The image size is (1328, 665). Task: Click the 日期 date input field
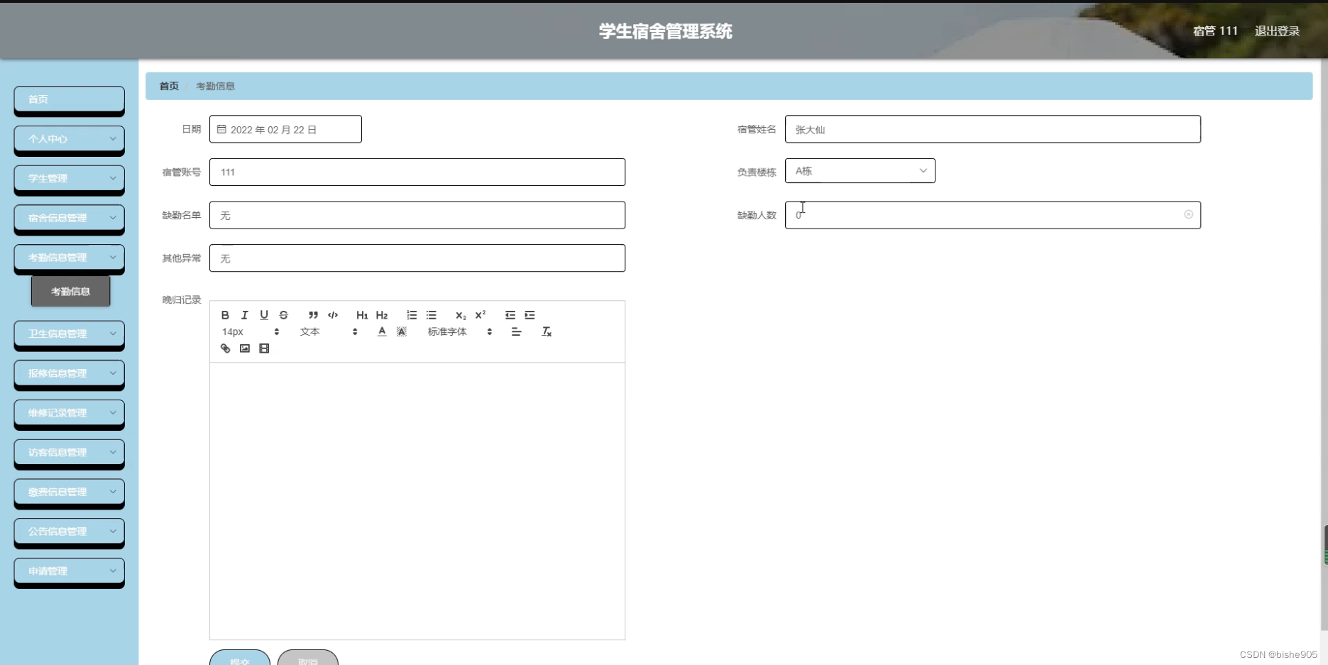(285, 128)
